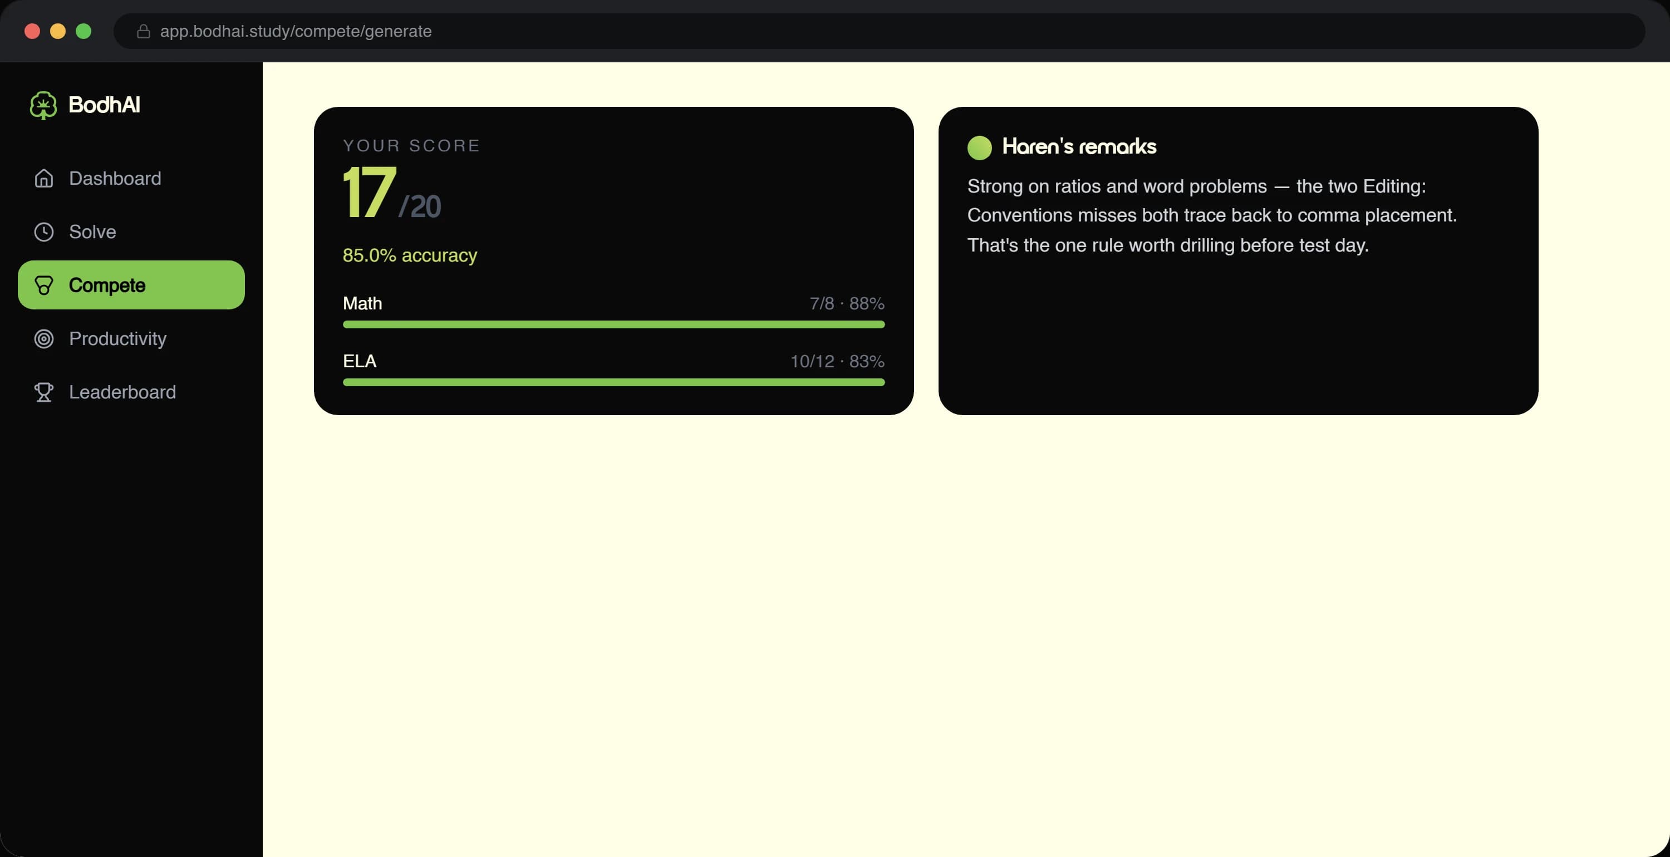Select the Compete sidebar item
The image size is (1670, 857).
131,285
